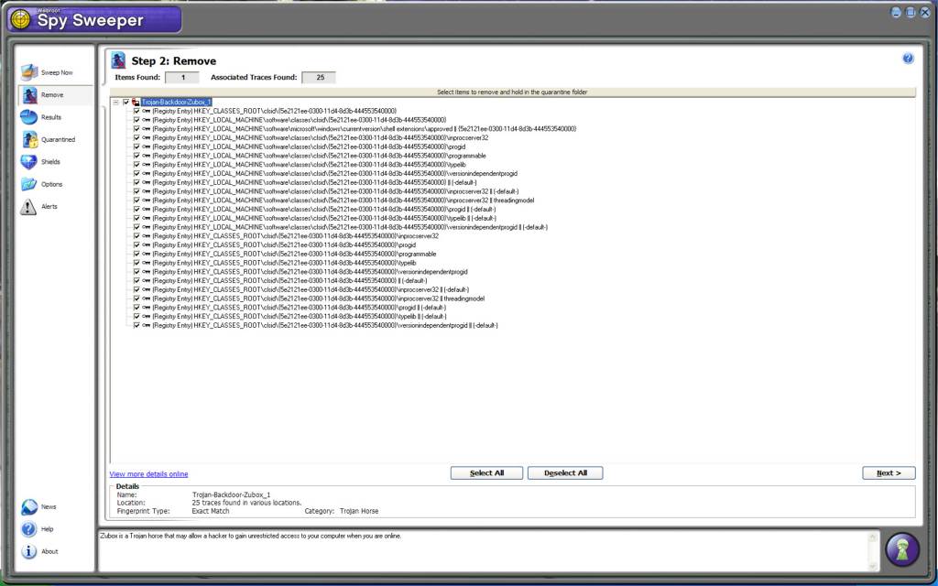Uncheck HKEY_LOCAL_MACHINE \inprocserver32 row checkbox (no default)
Viewport: 938px width, 586px height.
click(x=136, y=138)
